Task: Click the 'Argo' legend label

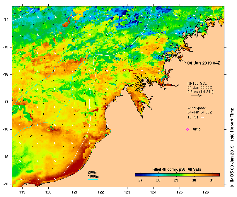Action: (x=197, y=129)
